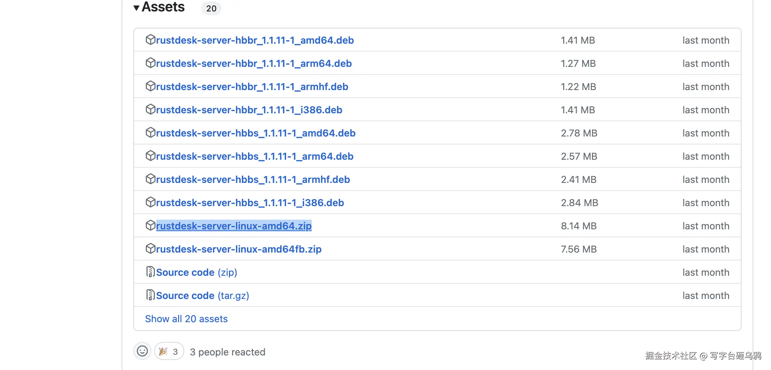
Task: Click the party popper reaction with count 3
Action: tap(169, 351)
